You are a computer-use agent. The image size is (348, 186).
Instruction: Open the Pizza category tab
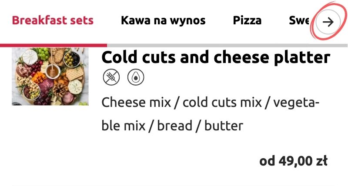(247, 20)
